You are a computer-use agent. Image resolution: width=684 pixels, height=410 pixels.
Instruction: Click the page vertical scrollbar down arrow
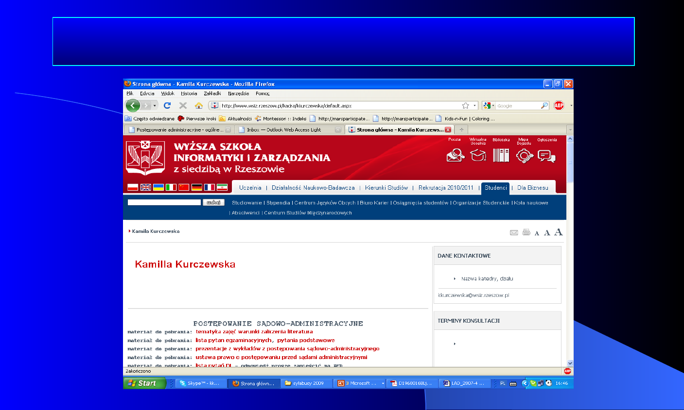coord(570,363)
